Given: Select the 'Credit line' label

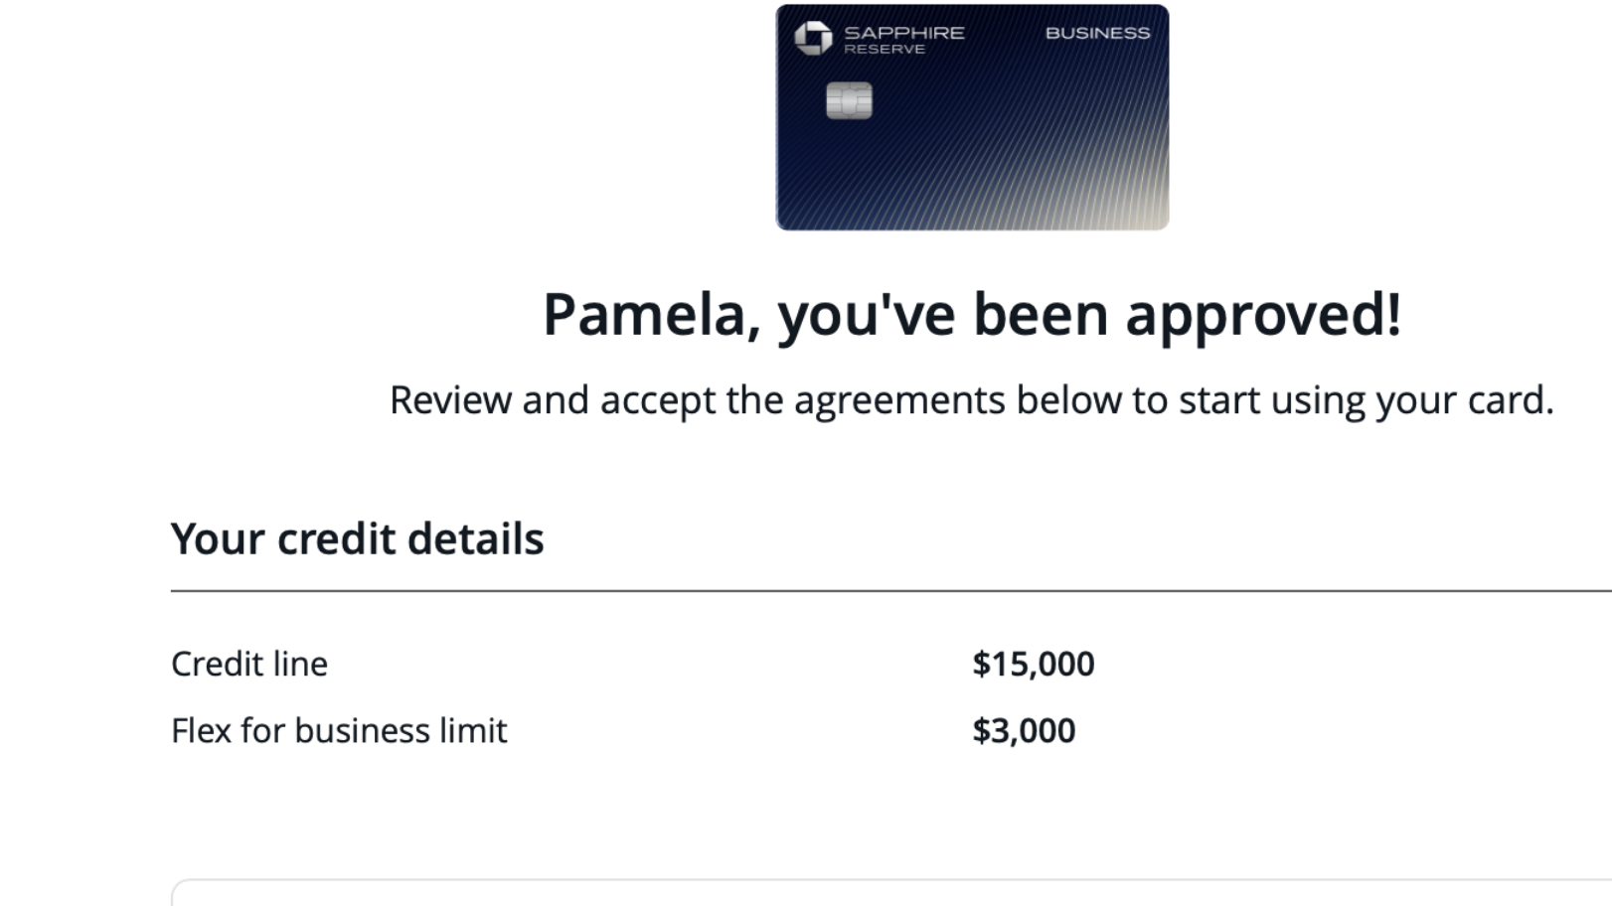Looking at the screenshot, I should (249, 664).
